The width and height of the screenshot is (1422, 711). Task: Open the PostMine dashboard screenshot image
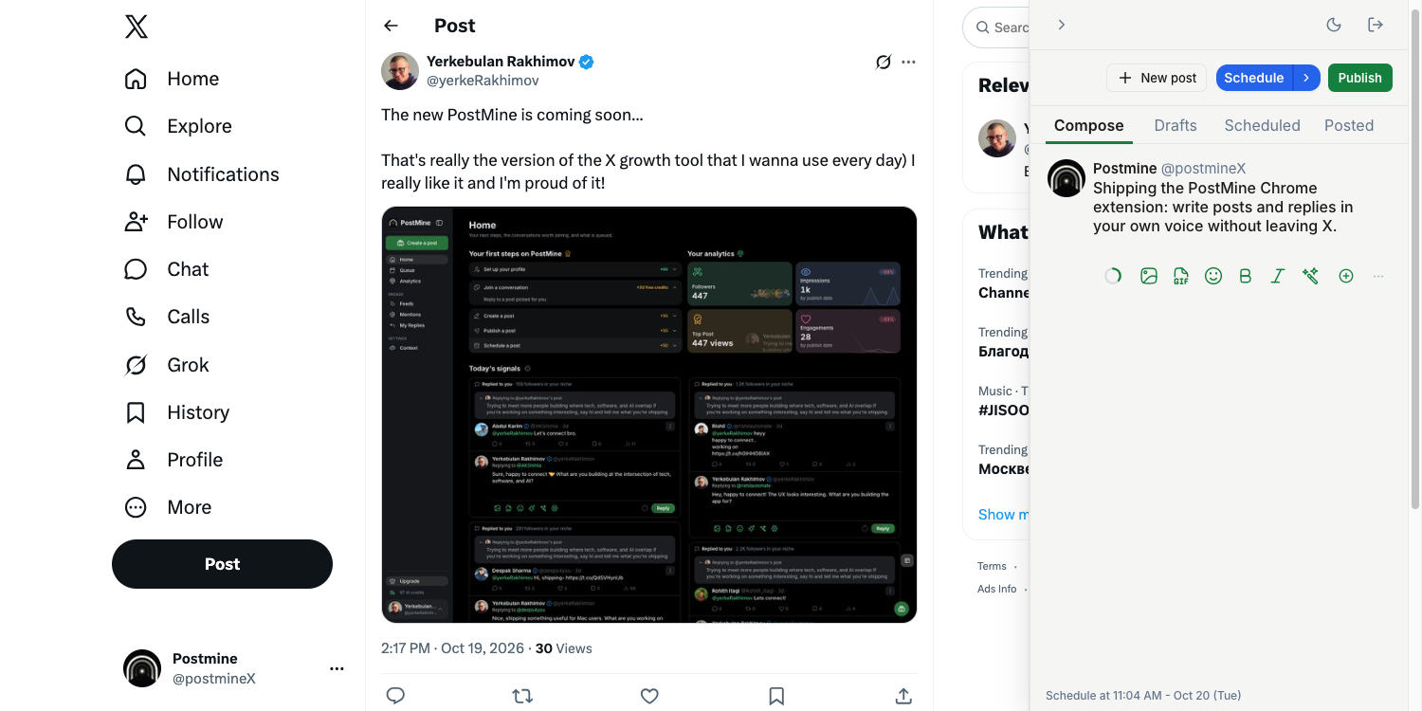[649, 414]
